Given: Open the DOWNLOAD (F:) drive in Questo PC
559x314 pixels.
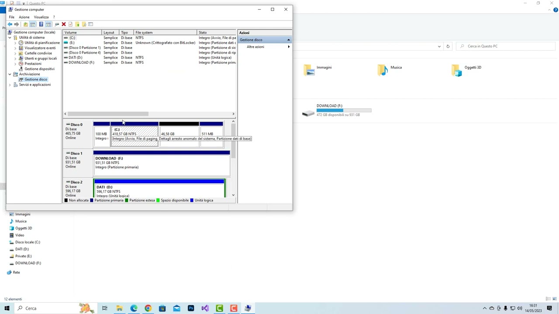Looking at the screenshot, I should click(x=337, y=110).
